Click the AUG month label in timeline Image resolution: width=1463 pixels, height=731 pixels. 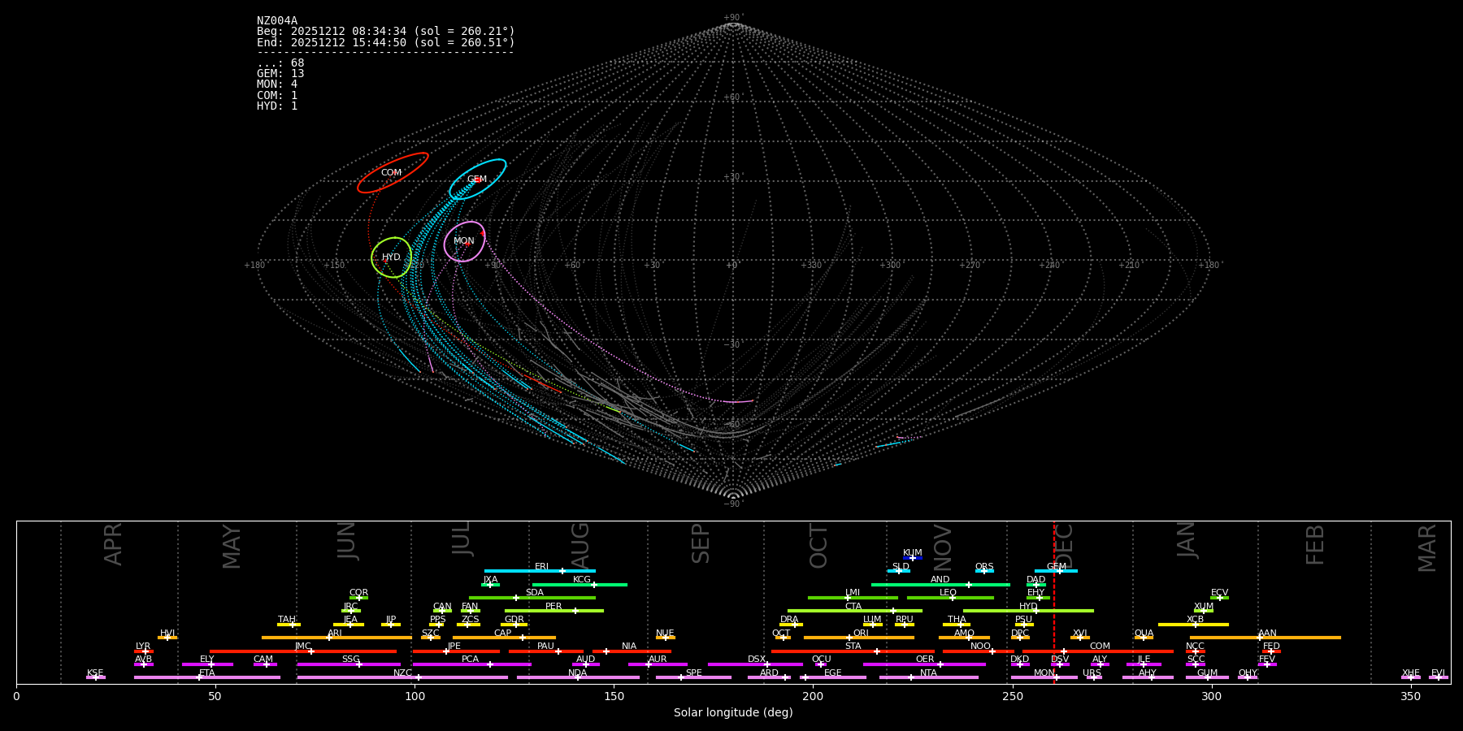[580, 545]
